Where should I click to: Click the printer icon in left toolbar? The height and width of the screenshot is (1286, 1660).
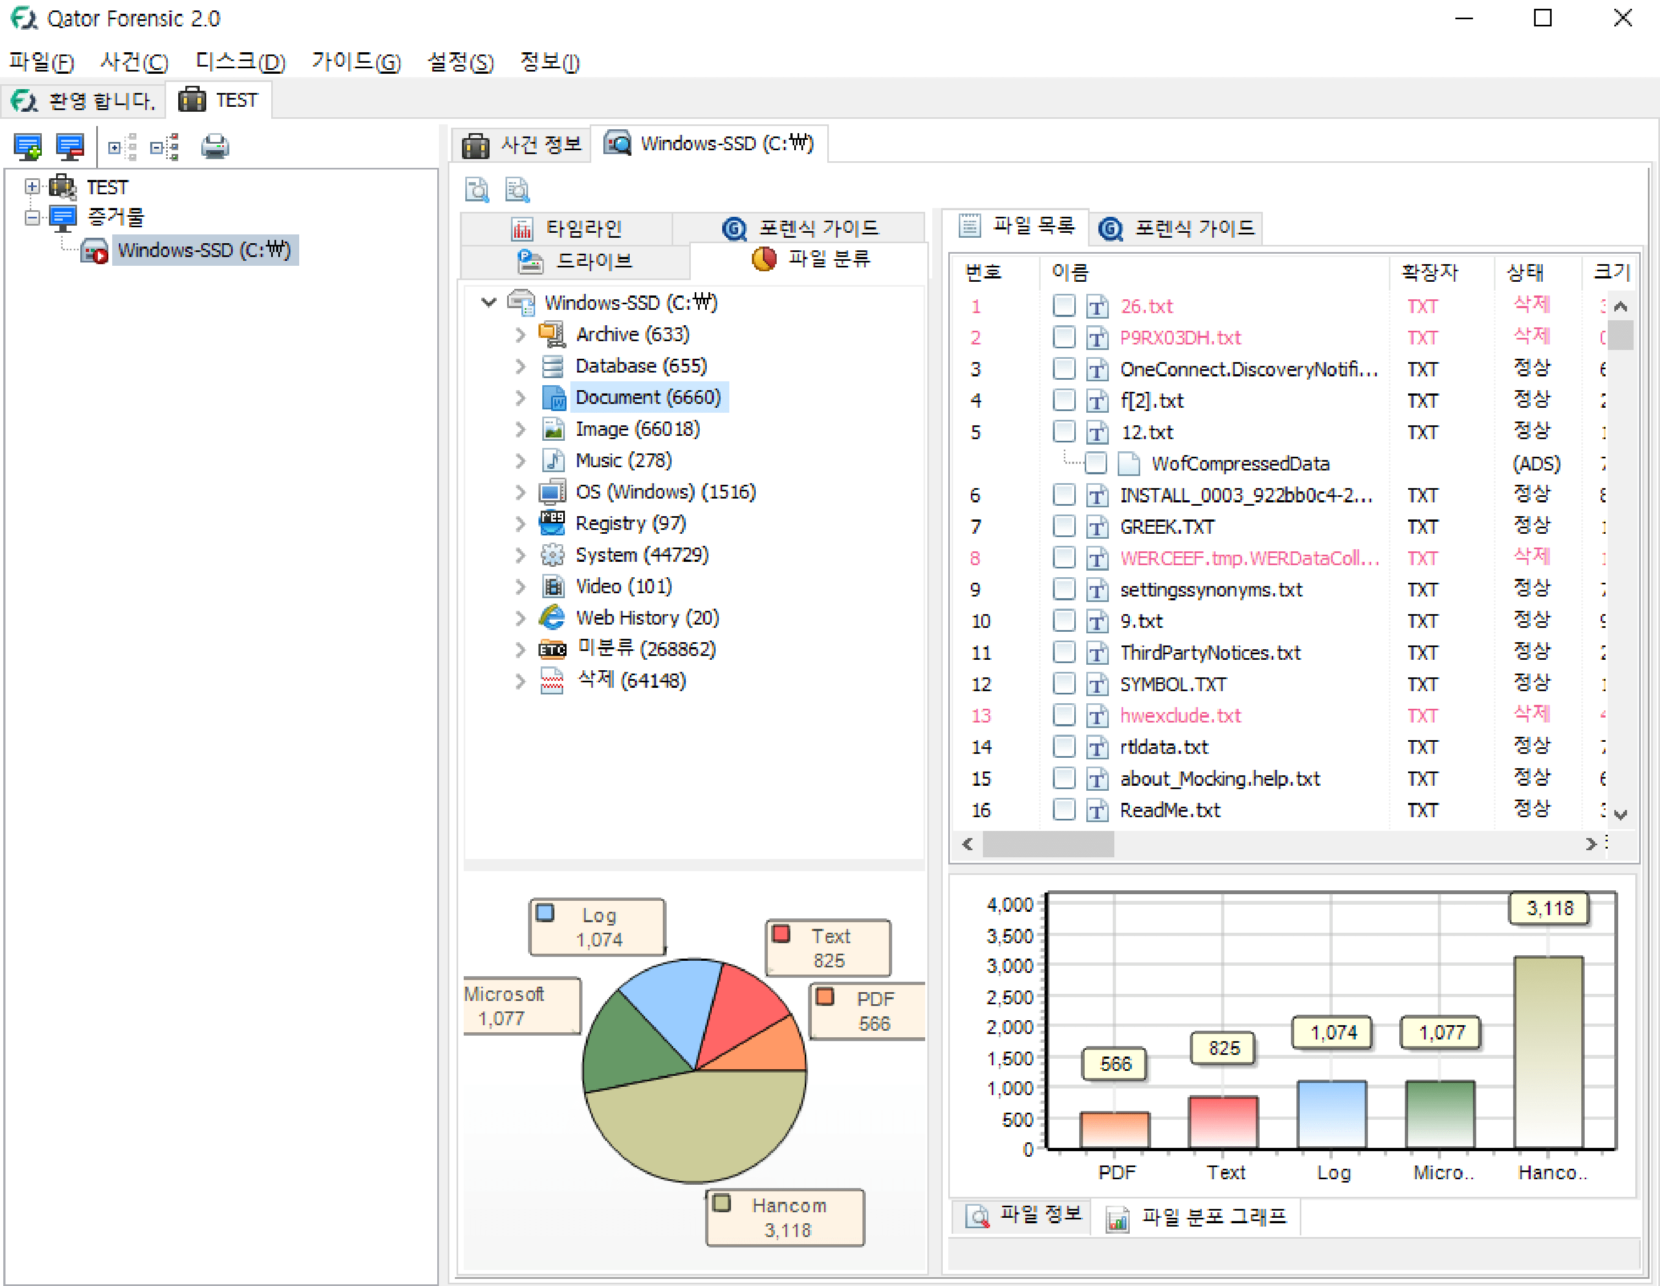(215, 147)
